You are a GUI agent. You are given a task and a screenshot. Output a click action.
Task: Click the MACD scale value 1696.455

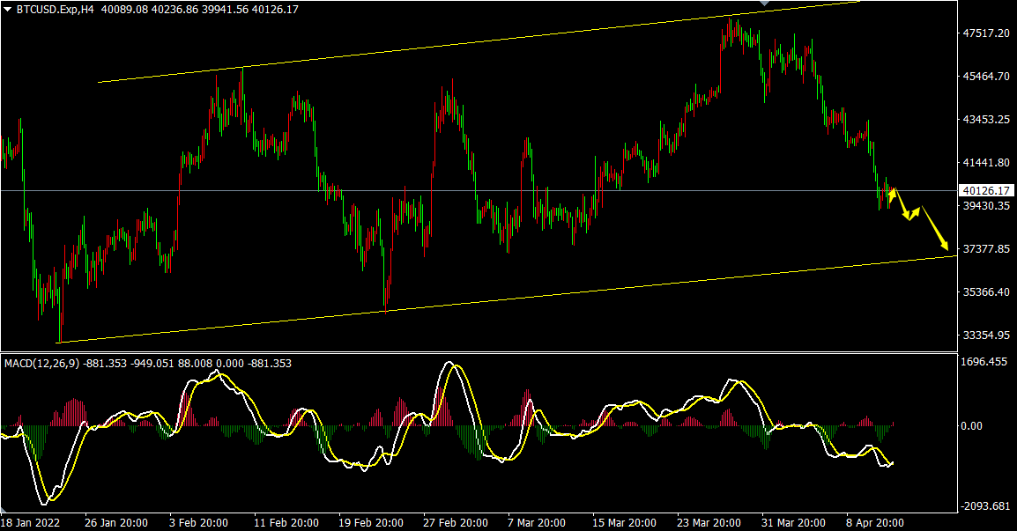tap(984, 361)
